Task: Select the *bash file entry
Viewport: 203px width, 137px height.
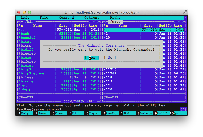Action: (x=59, y=34)
